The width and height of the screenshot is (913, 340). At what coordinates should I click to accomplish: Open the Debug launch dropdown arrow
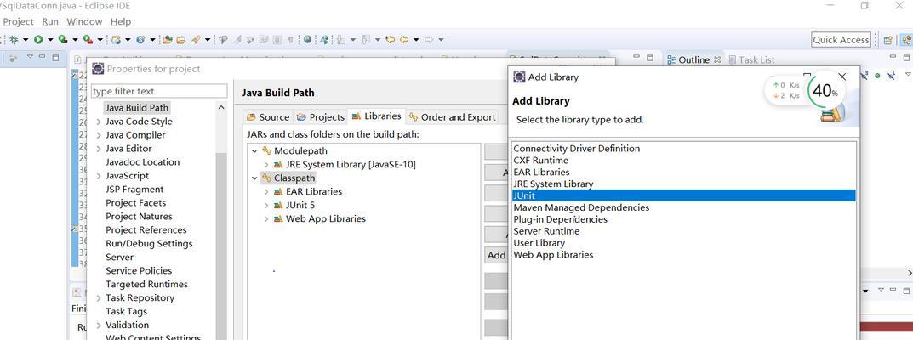tap(26, 39)
